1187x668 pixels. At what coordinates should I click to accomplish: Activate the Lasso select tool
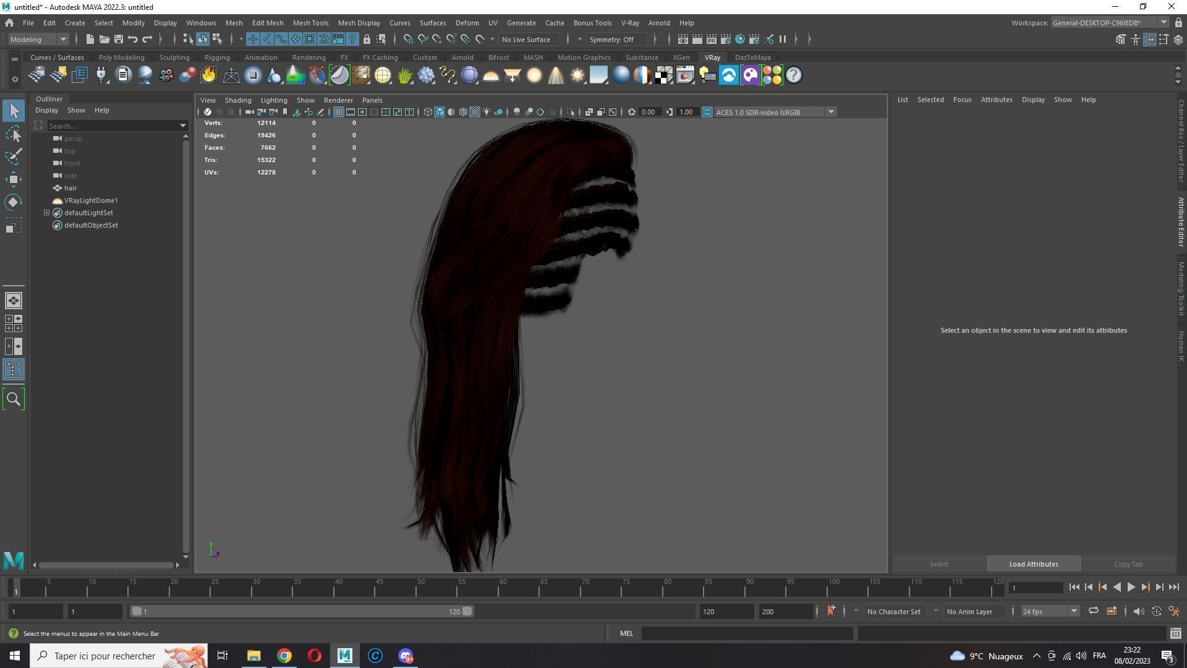coord(14,134)
